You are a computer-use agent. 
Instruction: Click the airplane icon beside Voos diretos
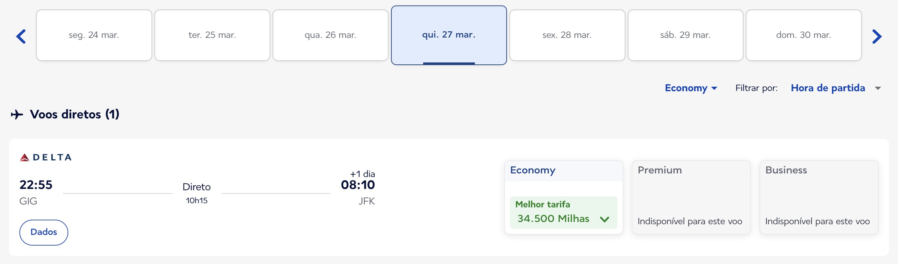coord(17,115)
